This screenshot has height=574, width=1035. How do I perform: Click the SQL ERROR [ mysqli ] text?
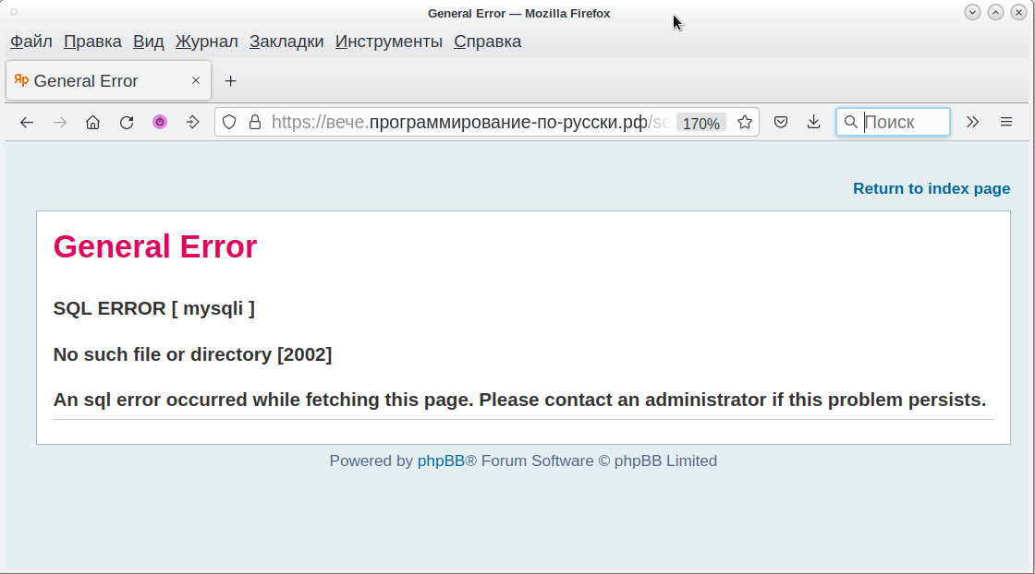[x=153, y=308]
